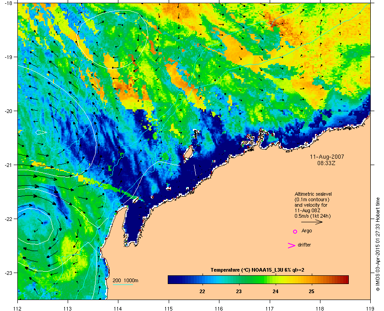Click the latitude axis label '-21'
384x311 pixels.
point(8,165)
